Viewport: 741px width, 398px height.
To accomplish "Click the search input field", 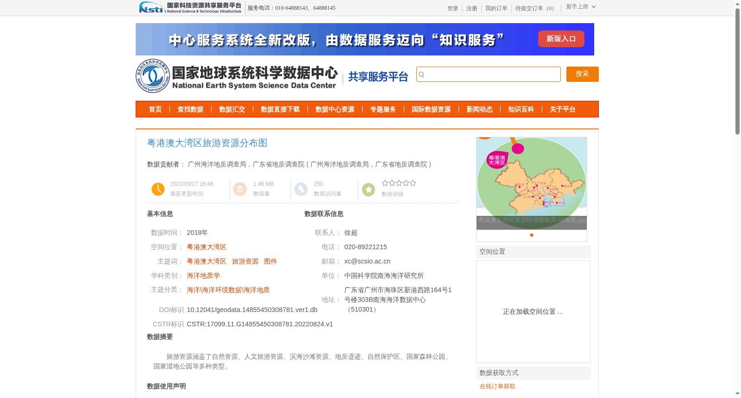I will click(x=489, y=74).
